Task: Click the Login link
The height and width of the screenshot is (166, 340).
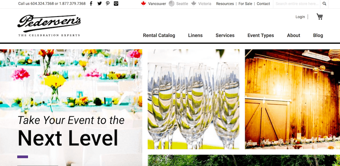Action: [300, 17]
